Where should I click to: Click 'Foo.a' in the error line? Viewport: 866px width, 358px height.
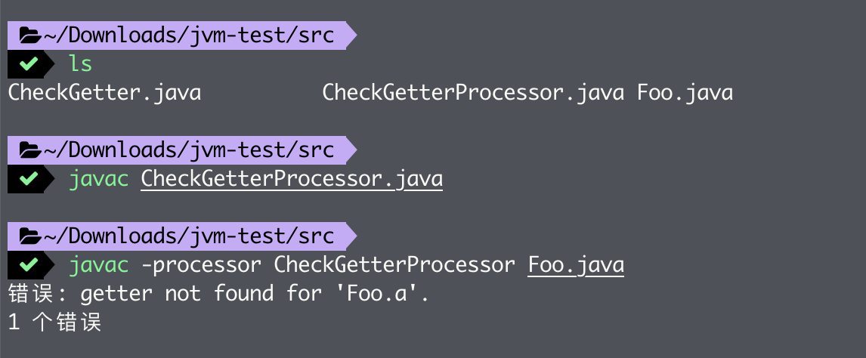[381, 294]
